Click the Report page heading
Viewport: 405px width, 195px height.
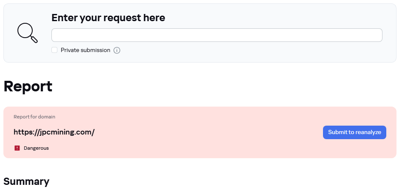click(x=28, y=86)
